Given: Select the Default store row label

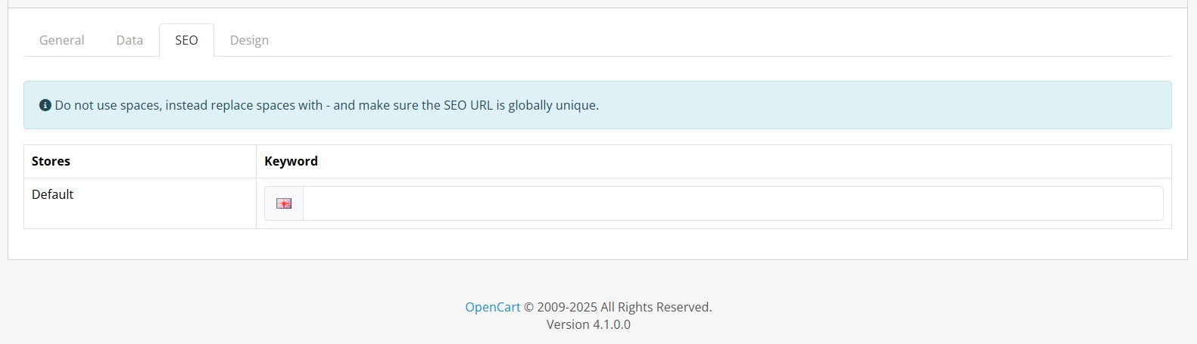Looking at the screenshot, I should (x=52, y=194).
